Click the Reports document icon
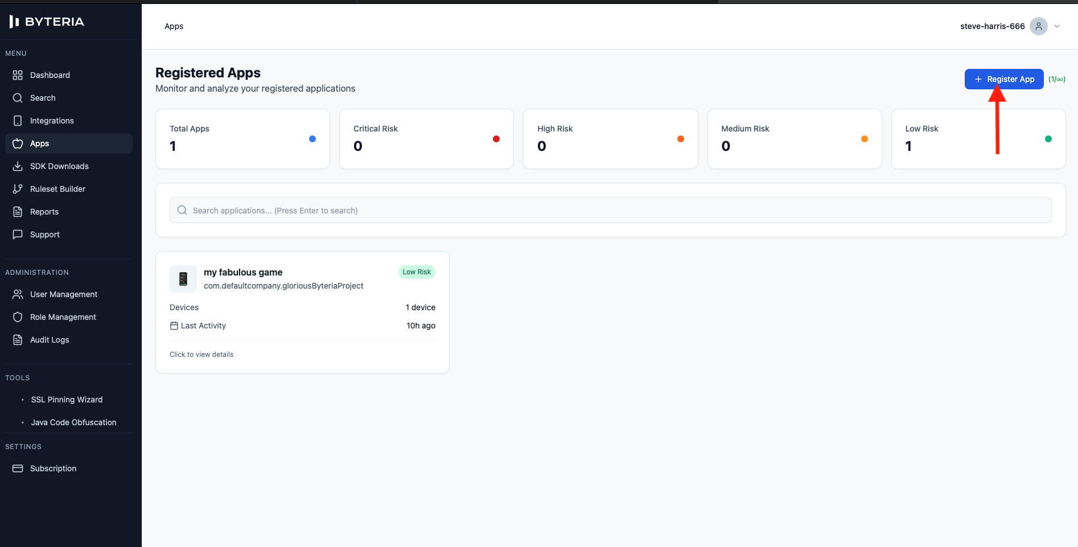This screenshot has height=547, width=1078. (x=18, y=212)
